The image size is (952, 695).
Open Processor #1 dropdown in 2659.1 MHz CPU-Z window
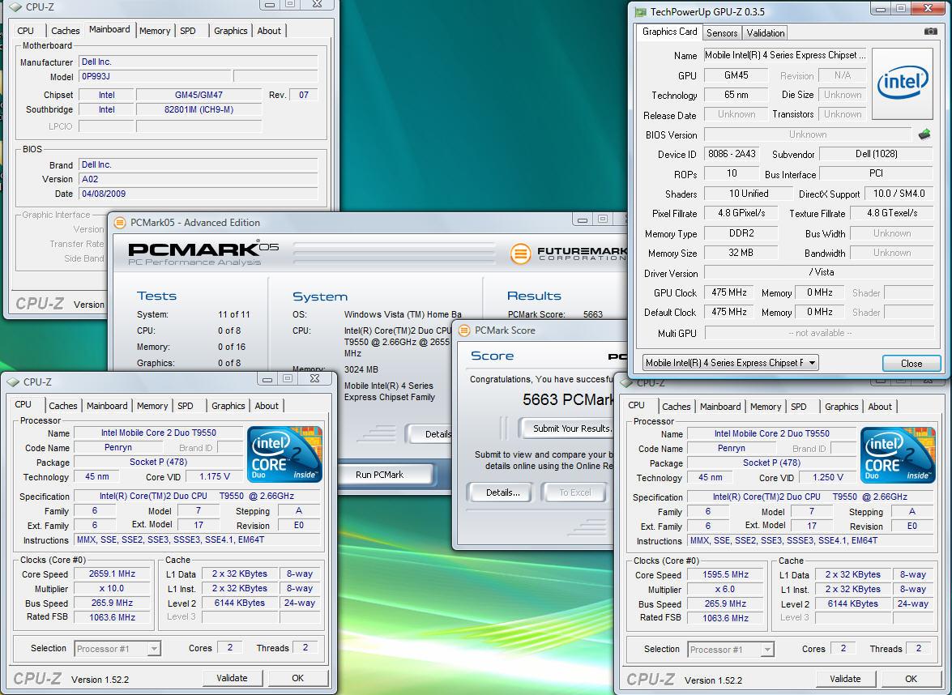(117, 649)
